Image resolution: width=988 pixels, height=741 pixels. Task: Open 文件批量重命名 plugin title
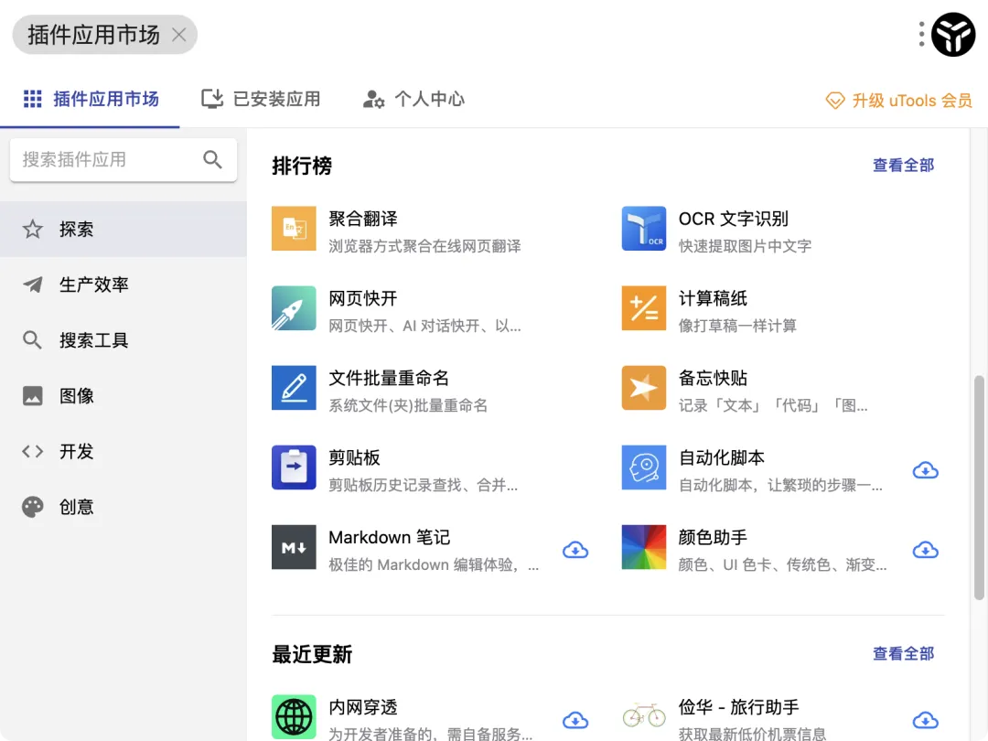point(389,378)
